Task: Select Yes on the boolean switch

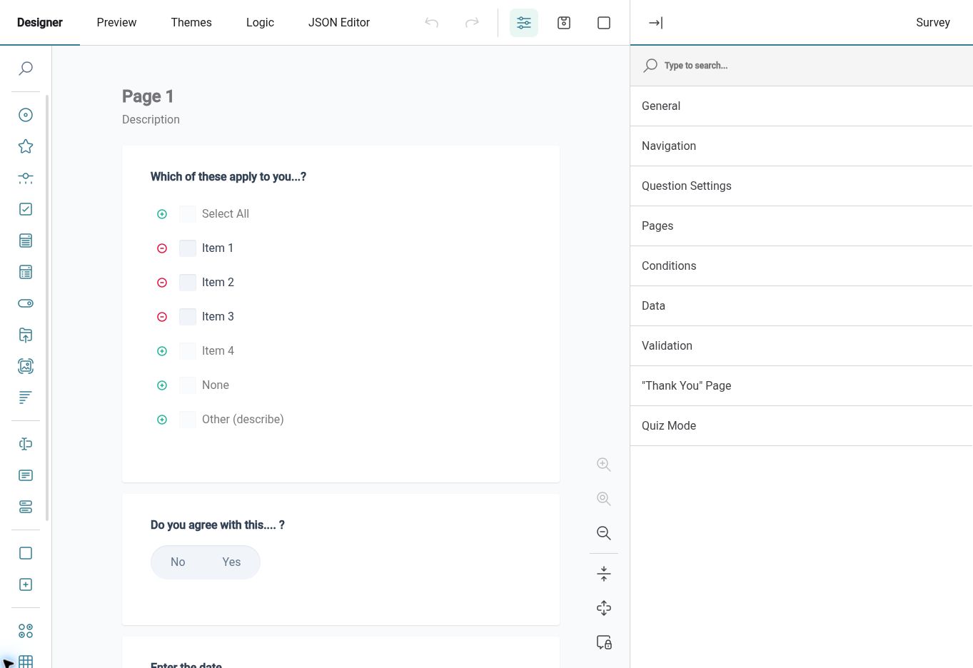Action: (x=231, y=562)
